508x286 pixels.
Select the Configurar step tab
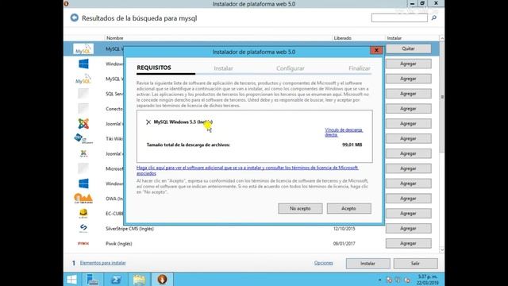point(291,68)
